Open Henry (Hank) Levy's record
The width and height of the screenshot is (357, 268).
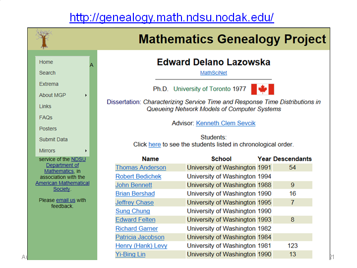pyautogui.click(x=141, y=246)
